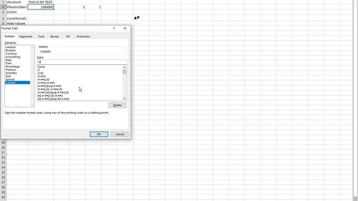358x201 pixels.
Task: Confirm with the OK button
Action: coord(98,134)
